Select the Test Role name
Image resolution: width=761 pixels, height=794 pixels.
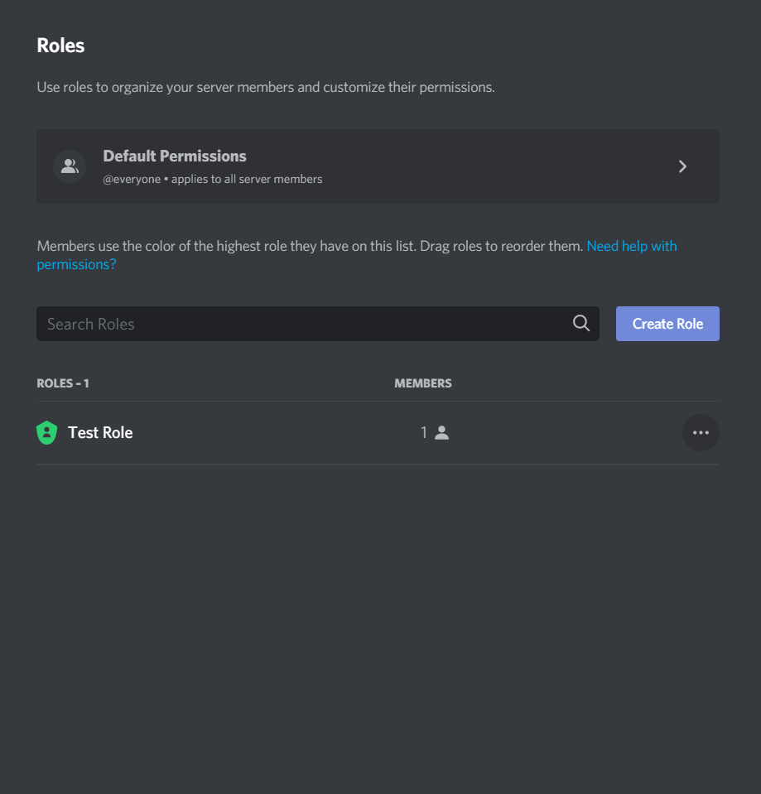click(x=100, y=433)
